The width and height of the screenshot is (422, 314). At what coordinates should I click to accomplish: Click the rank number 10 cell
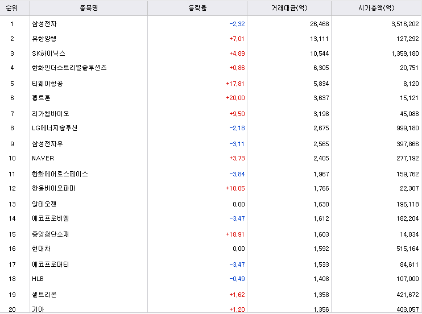coord(12,158)
